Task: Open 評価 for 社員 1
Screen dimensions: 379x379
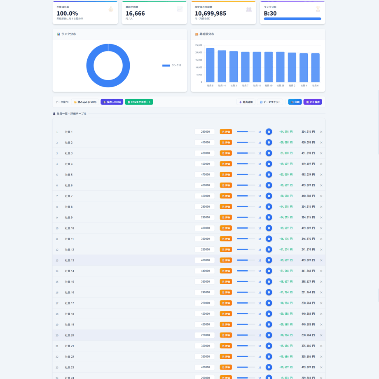Action: (x=226, y=132)
